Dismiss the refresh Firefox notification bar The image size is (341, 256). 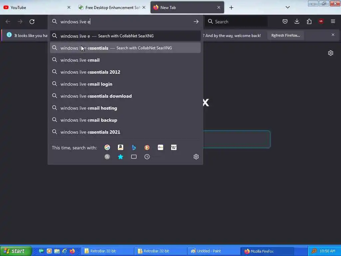click(333, 35)
